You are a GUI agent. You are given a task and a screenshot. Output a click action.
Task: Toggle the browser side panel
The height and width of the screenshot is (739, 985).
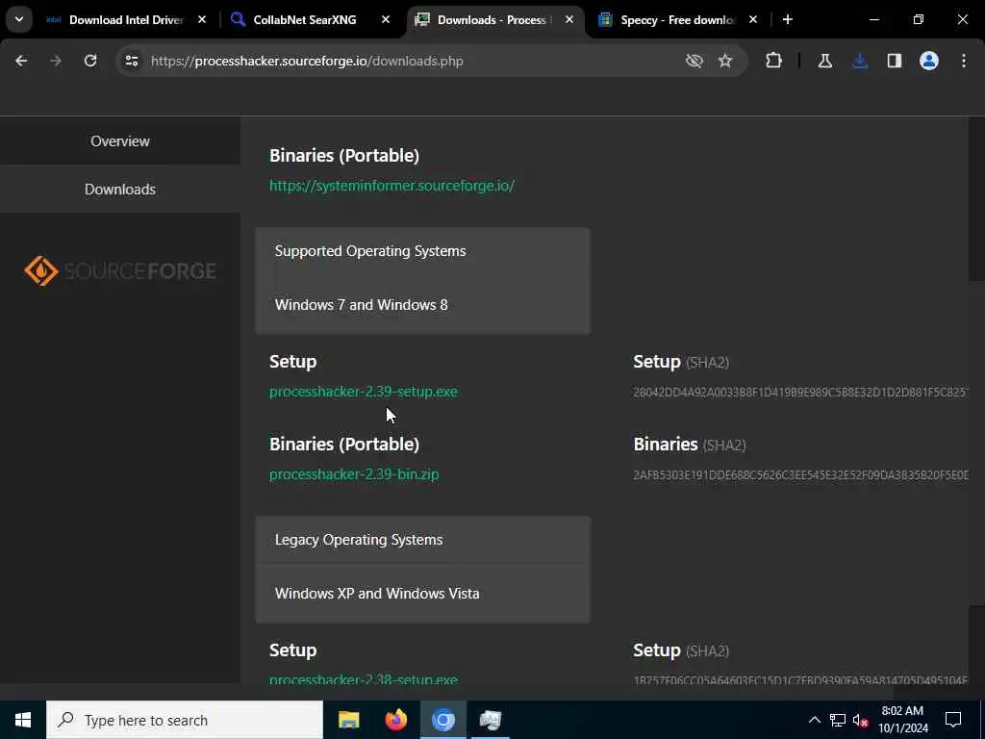click(895, 61)
